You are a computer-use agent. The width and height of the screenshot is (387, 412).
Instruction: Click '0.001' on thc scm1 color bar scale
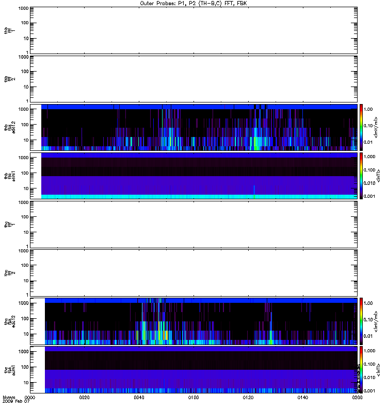point(369,391)
